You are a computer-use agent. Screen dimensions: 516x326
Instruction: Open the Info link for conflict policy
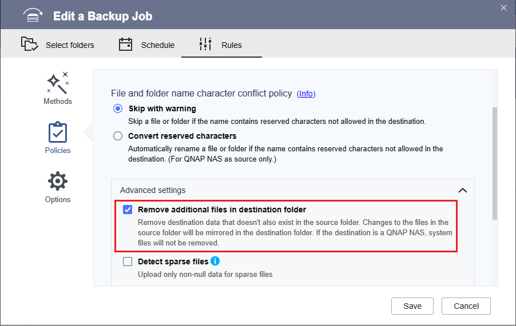coord(306,94)
